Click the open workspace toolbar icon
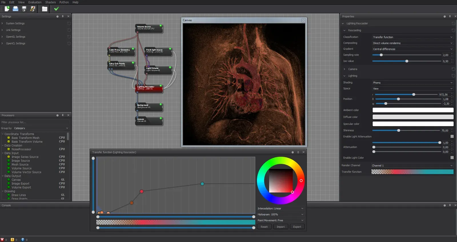Viewport: 457px width, 242px height. 15,9
